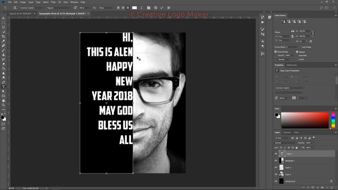Click the Layers Fill value field

pos(308,148)
